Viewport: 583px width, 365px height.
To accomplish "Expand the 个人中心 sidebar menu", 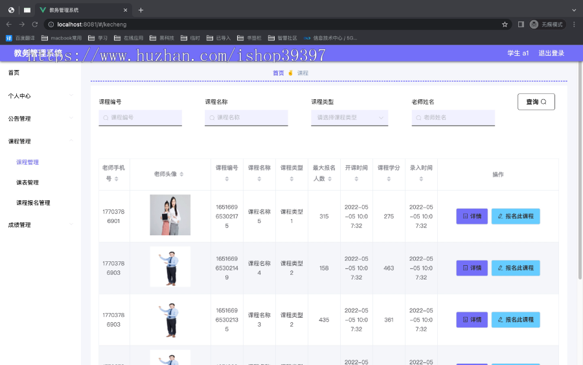I will [x=41, y=95].
